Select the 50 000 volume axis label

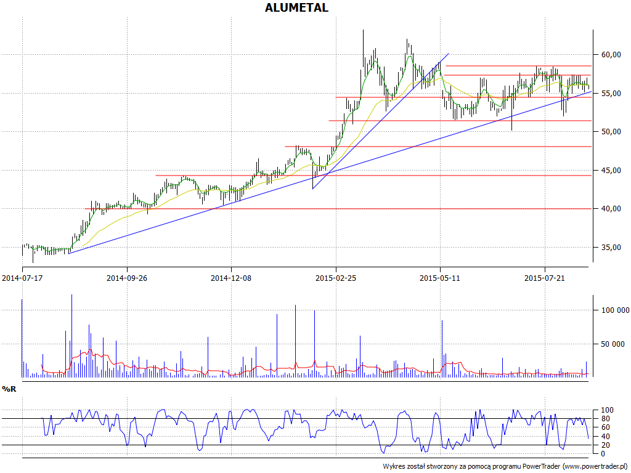coord(613,344)
